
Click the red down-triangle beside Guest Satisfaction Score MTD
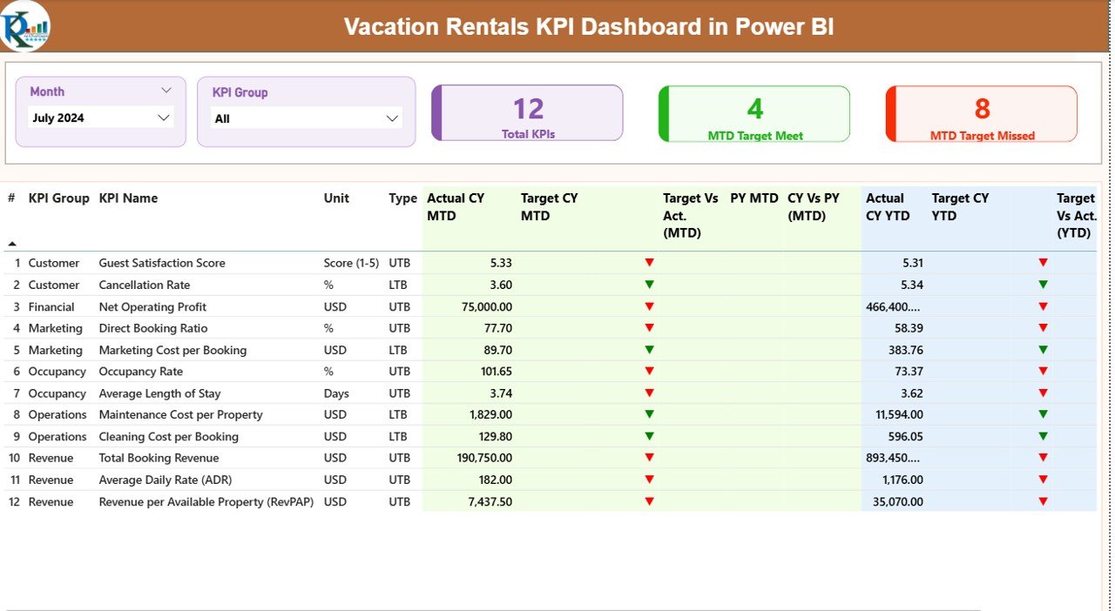coord(648,262)
